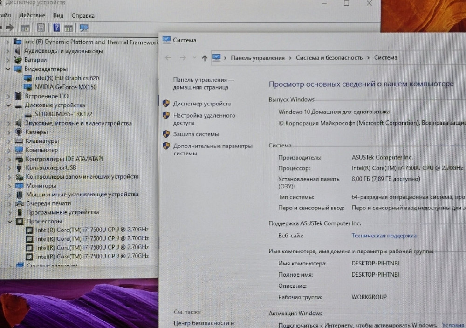Viewport: 466px width, 328px height.
Task: Open Диспетчер устройств link in sidebar
Action: [202, 104]
